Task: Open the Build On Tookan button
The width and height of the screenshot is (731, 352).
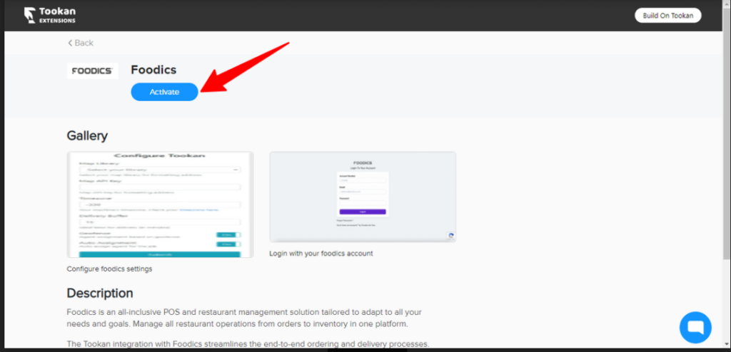Action: tap(667, 16)
